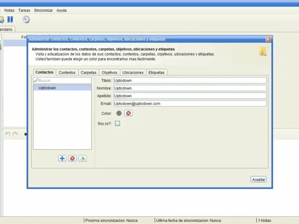Activate the Contactos tab
The height and width of the screenshot is (224, 299).
tap(44, 72)
